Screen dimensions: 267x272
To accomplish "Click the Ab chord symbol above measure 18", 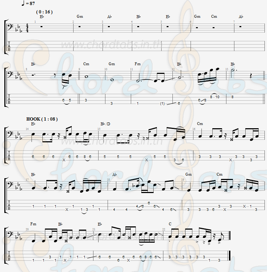I will [114, 175].
